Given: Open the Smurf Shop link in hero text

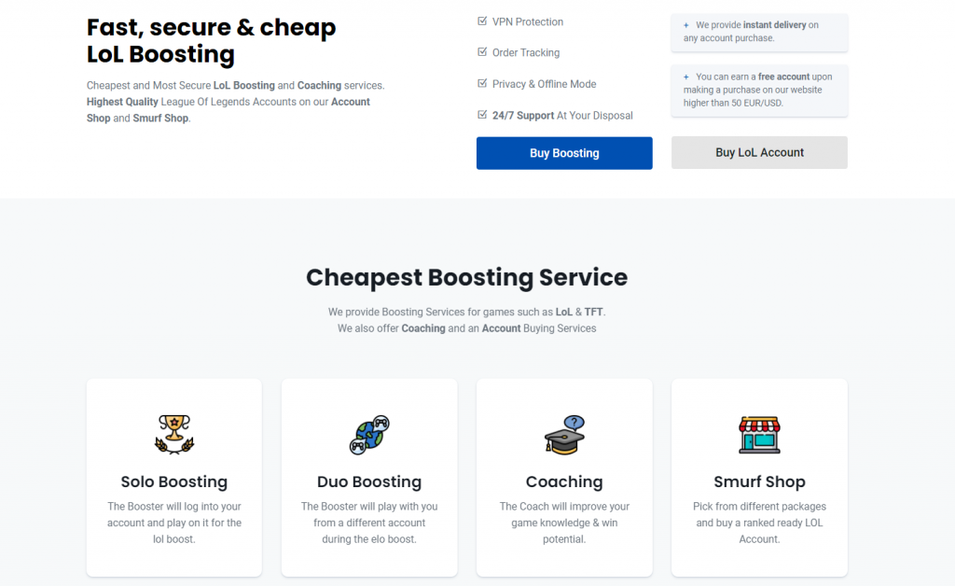Looking at the screenshot, I should [x=161, y=119].
